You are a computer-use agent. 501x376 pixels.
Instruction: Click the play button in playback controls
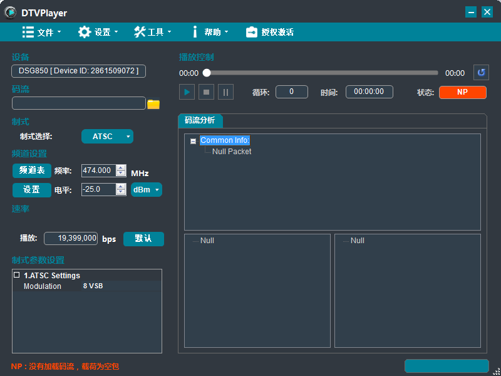pos(187,92)
